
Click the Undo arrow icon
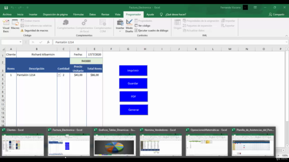pos(12,8)
